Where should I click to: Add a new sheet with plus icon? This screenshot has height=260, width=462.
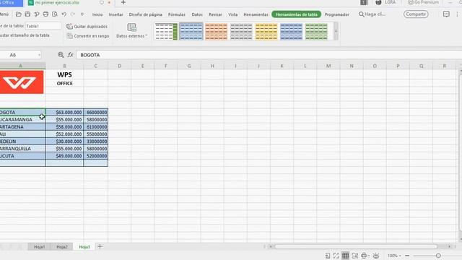(100, 246)
